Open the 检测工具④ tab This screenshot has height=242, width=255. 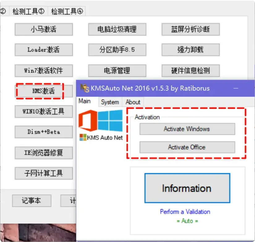coord(66,11)
